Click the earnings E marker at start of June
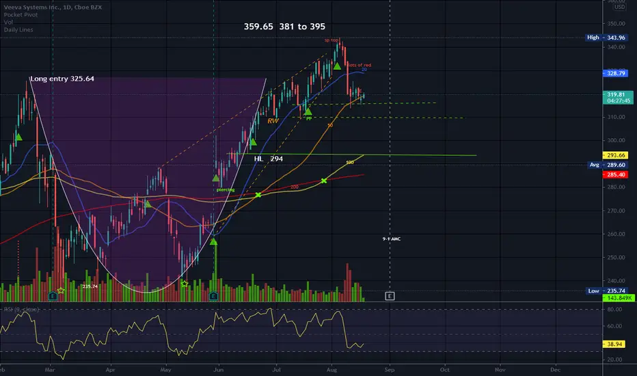The width and height of the screenshot is (637, 376). pyautogui.click(x=214, y=296)
